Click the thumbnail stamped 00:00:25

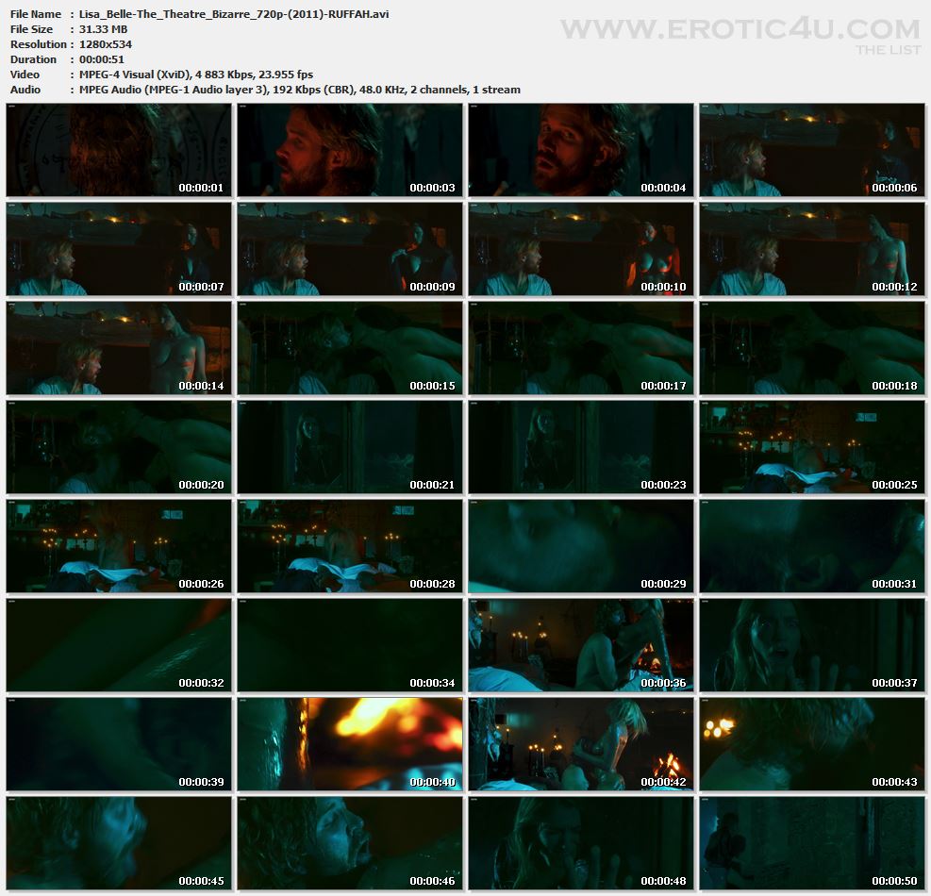pyautogui.click(x=811, y=447)
